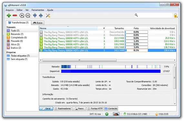
Task: Sort by the Feito column header
Action: [136, 28]
